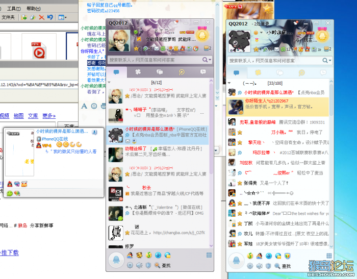Viewport: 357px width, 279px height.
Task: Click avatar photo in left QQ header
Action: point(119,40)
